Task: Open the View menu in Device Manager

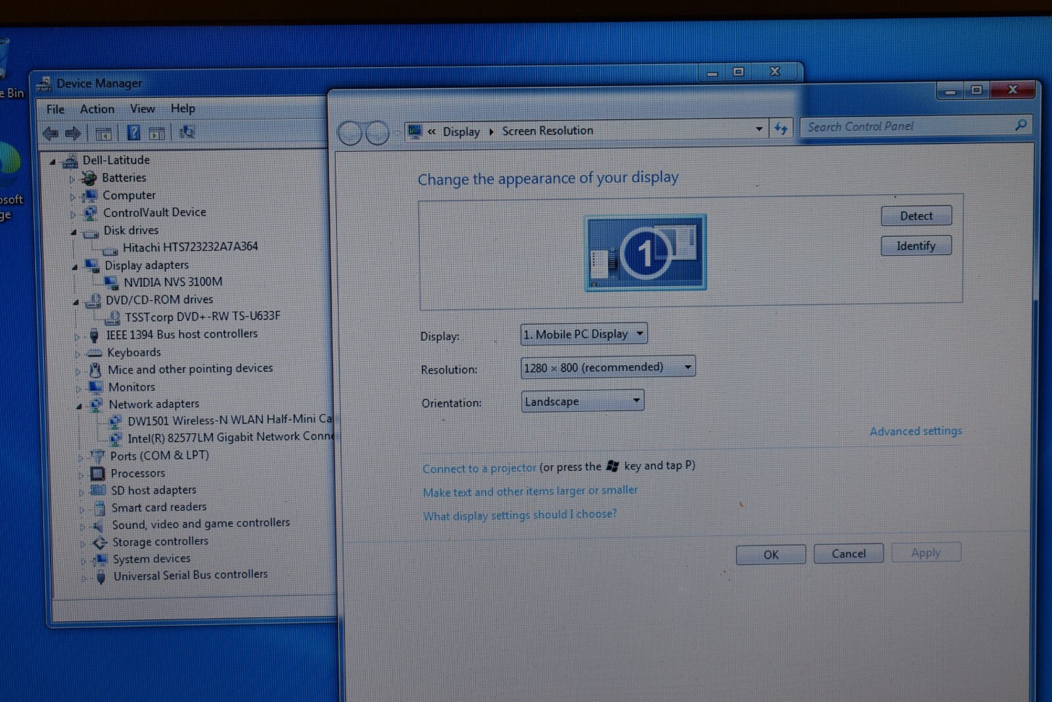Action: pyautogui.click(x=142, y=109)
